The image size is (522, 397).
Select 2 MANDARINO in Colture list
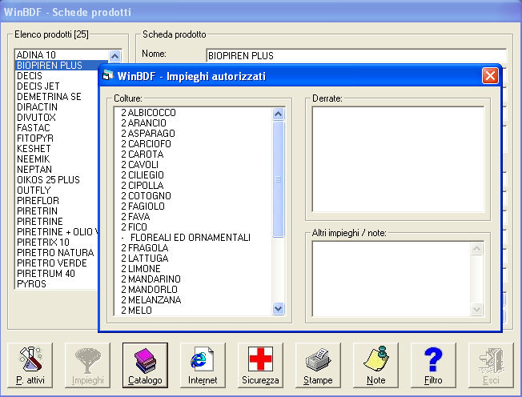pos(194,279)
